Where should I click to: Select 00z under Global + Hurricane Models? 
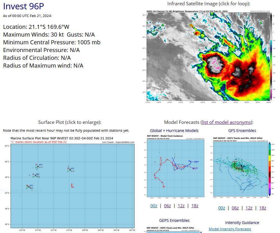tap(154, 206)
